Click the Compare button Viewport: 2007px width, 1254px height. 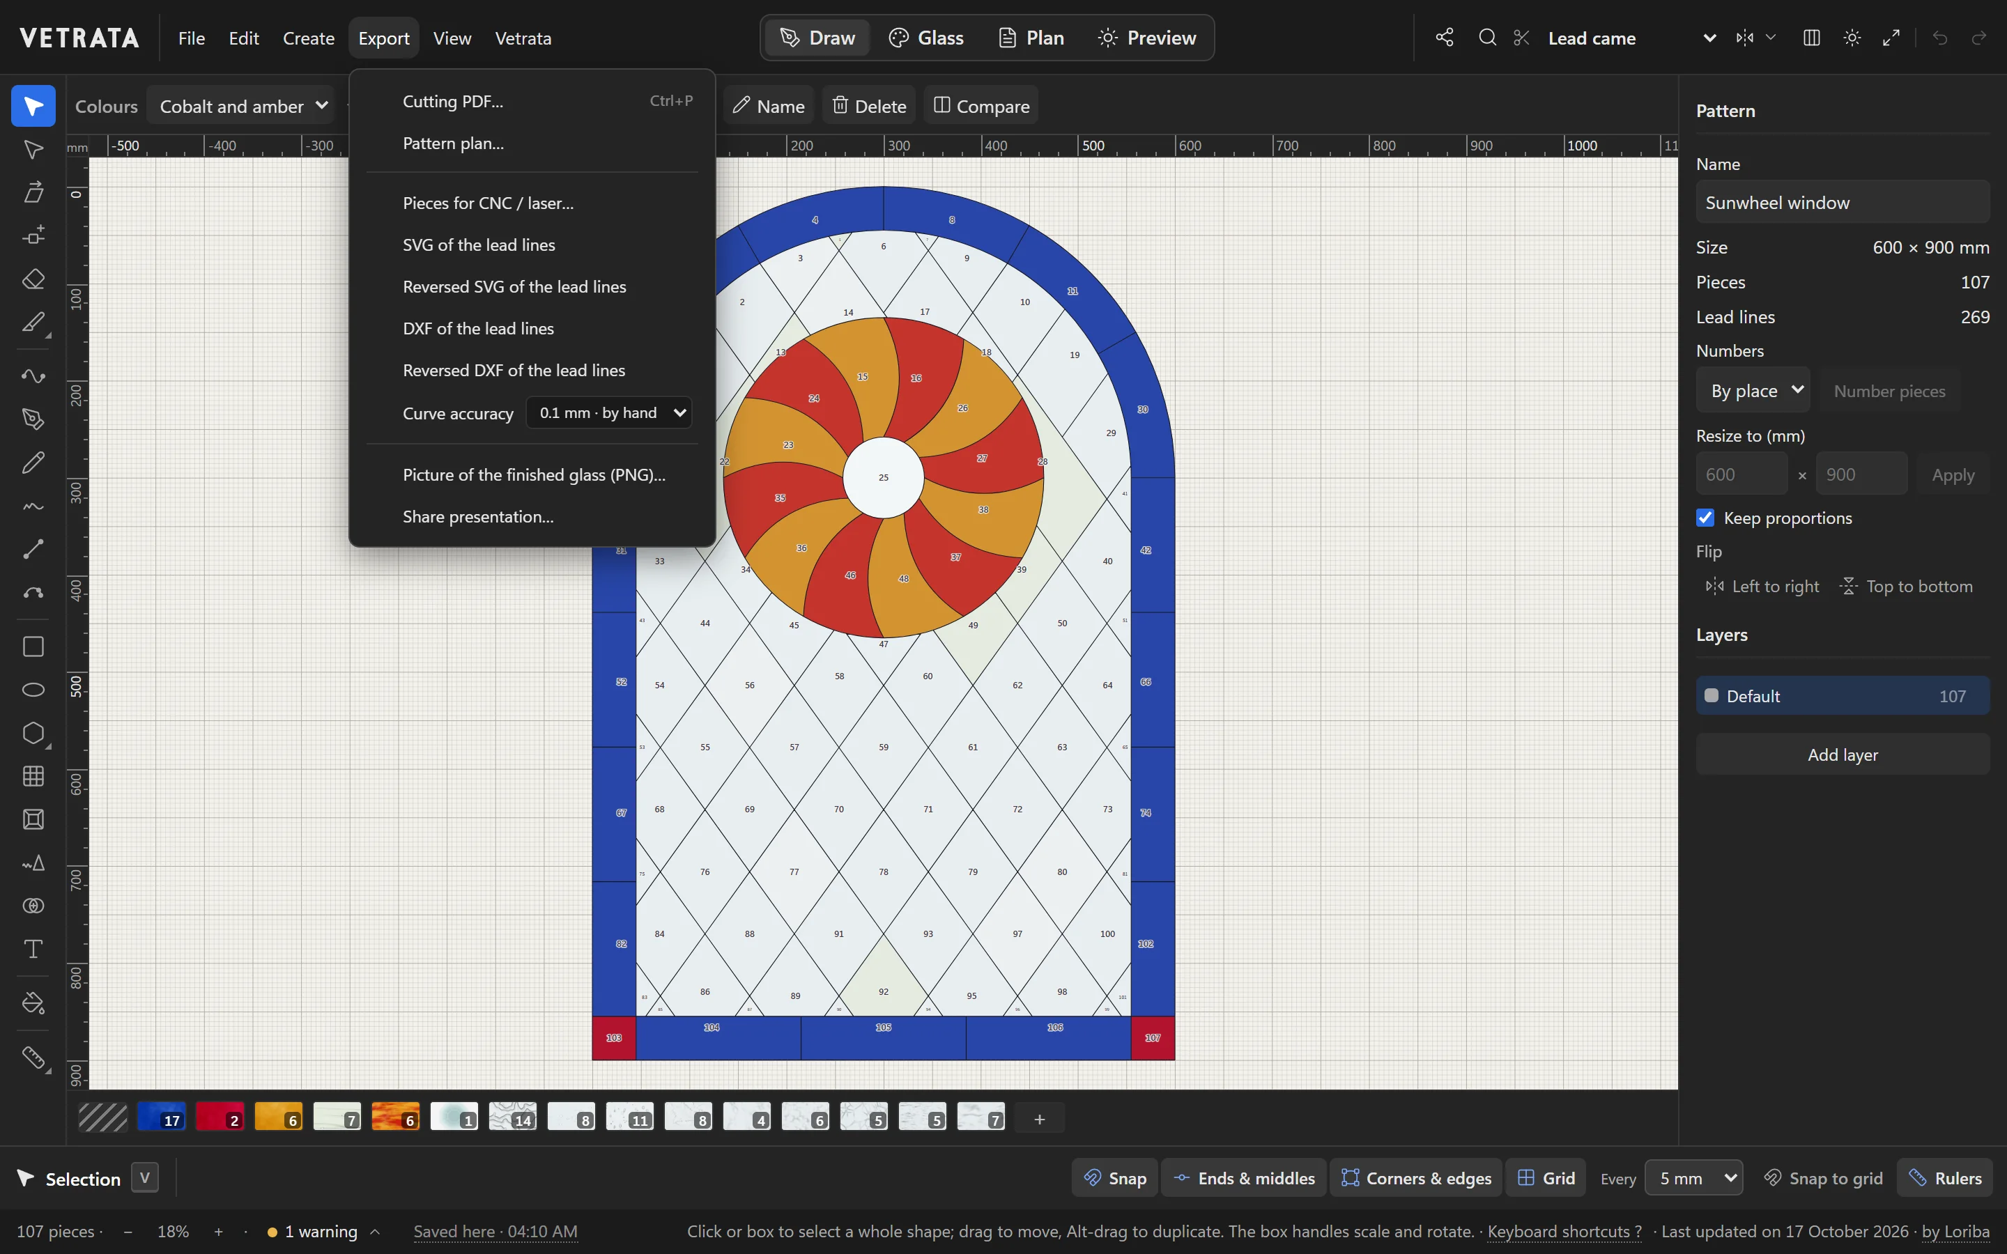coord(981,105)
